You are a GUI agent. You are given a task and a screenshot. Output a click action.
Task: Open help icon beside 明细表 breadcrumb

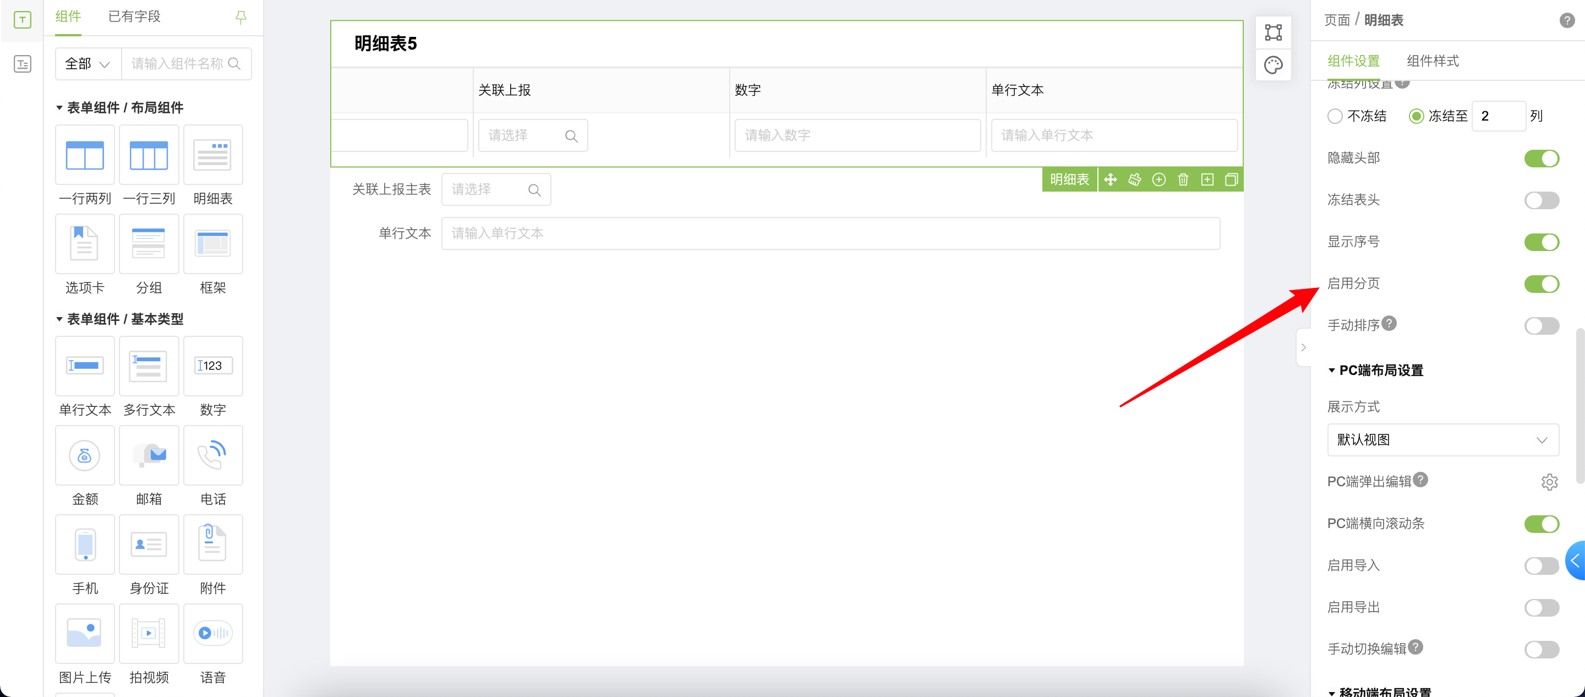click(x=1566, y=20)
